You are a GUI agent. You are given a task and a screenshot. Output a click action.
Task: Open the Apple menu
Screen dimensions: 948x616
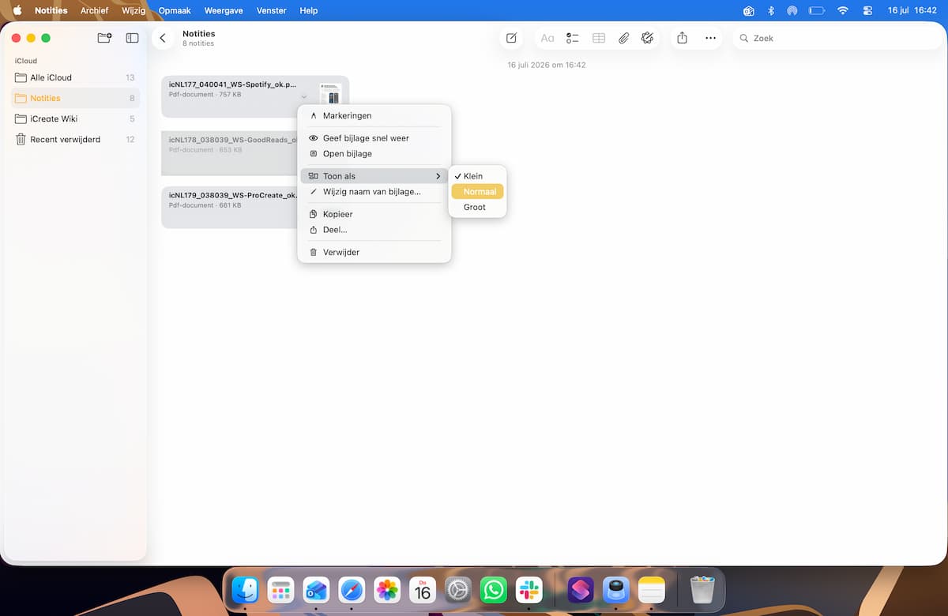(17, 10)
